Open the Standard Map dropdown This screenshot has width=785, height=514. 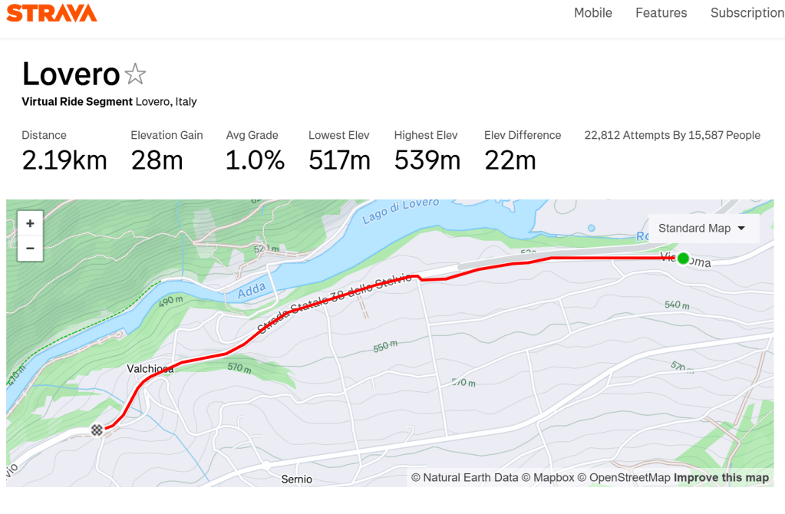[702, 228]
